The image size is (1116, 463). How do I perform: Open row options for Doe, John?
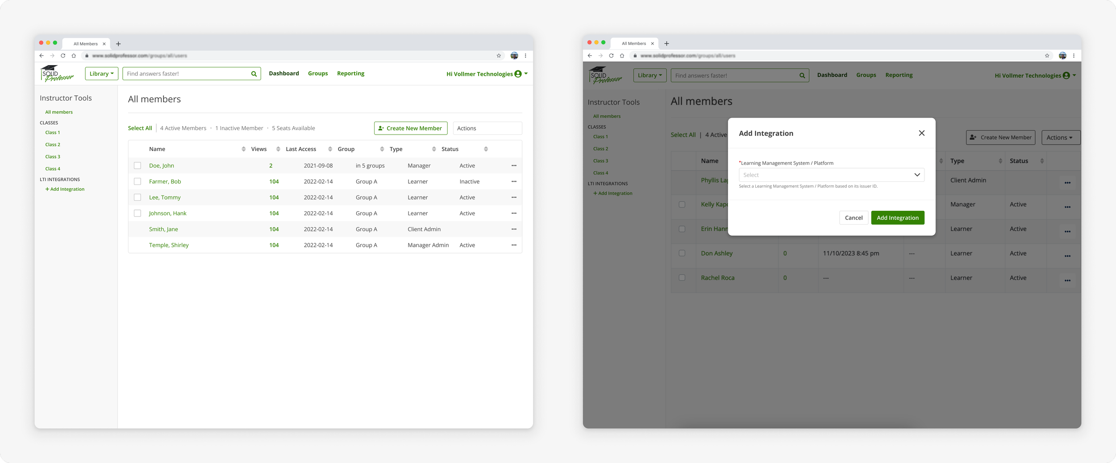(x=514, y=166)
